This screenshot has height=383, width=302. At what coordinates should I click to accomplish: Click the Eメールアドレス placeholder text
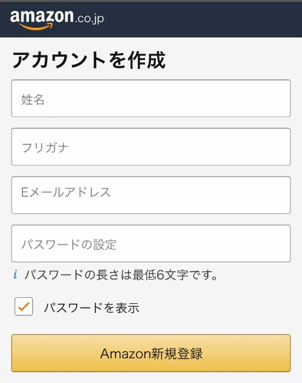66,192
